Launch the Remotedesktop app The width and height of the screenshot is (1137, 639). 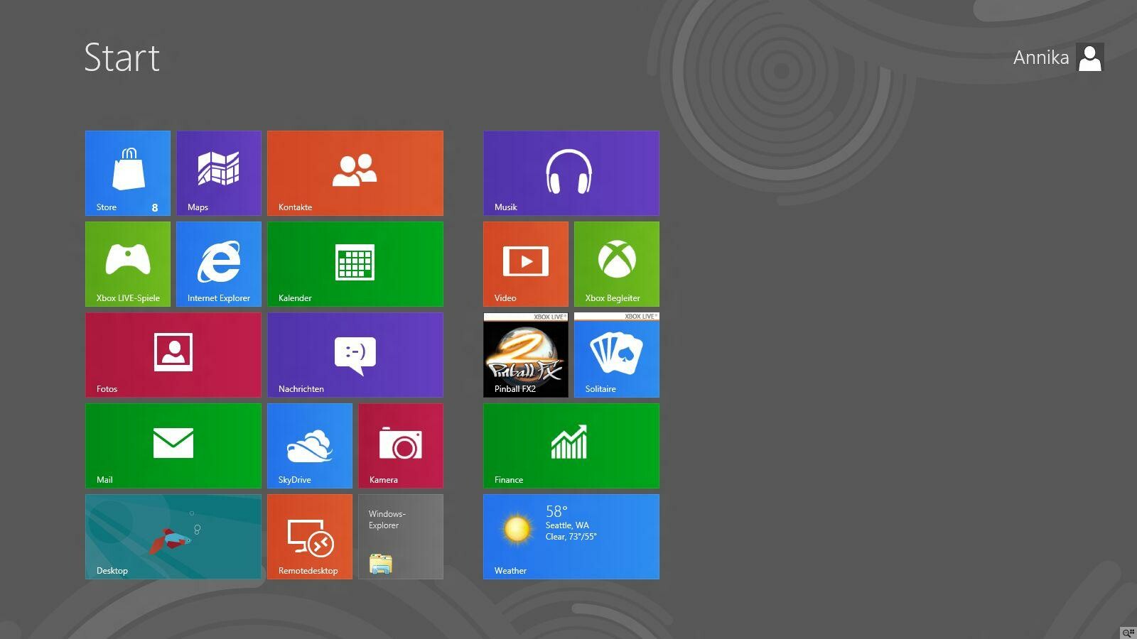[310, 536]
